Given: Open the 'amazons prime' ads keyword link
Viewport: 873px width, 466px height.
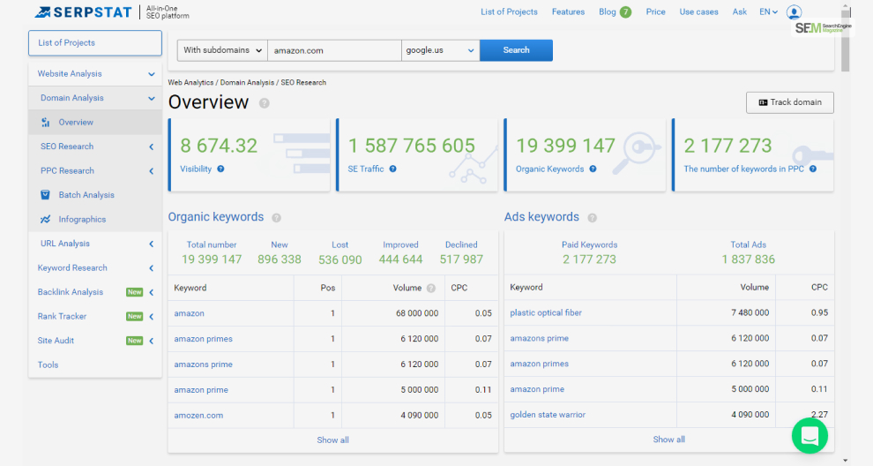Looking at the screenshot, I should pos(540,338).
